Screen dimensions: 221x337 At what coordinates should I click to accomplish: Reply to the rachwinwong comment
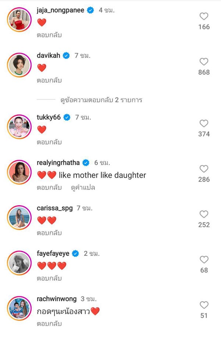point(49,324)
